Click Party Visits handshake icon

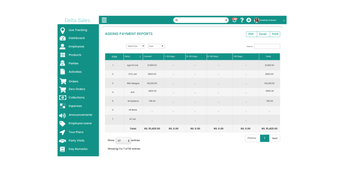pyautogui.click(x=63, y=141)
